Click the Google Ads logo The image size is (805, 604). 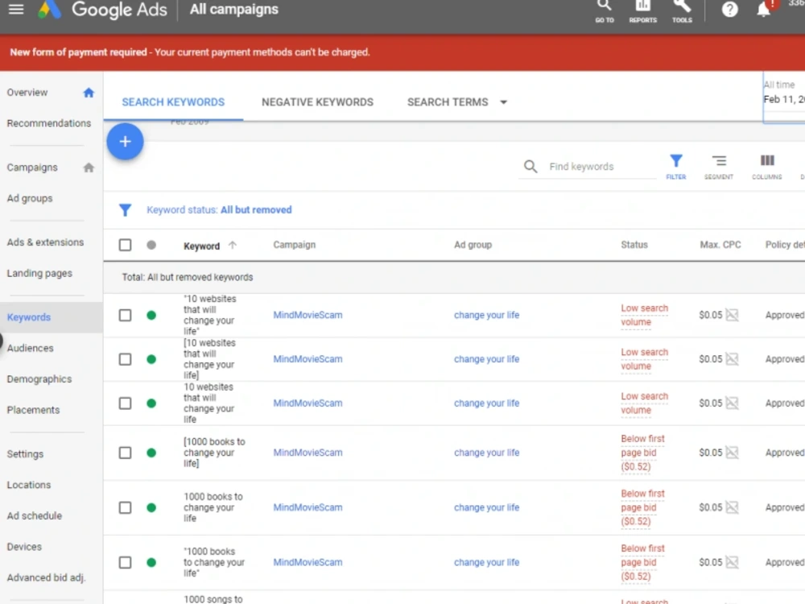pos(103,9)
